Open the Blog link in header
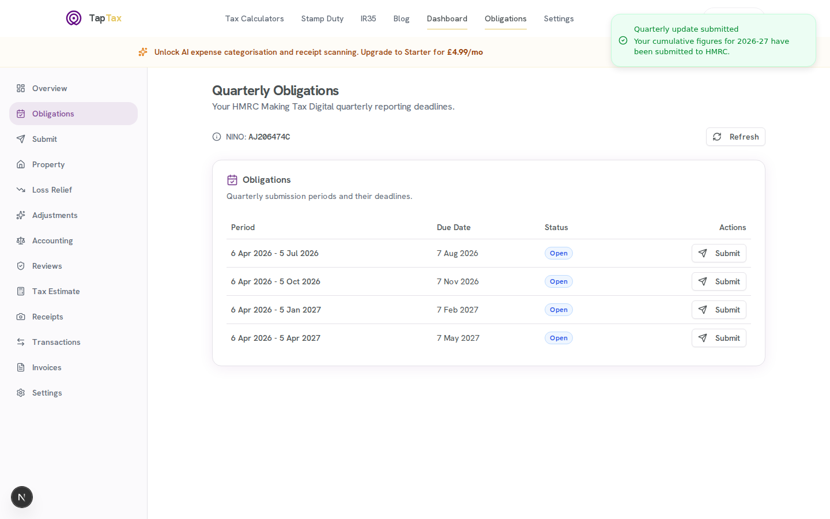Viewport: 830px width, 519px height. click(401, 18)
